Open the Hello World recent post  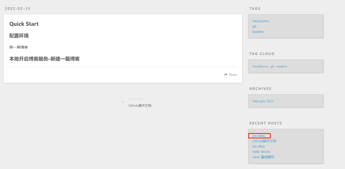[261, 152]
